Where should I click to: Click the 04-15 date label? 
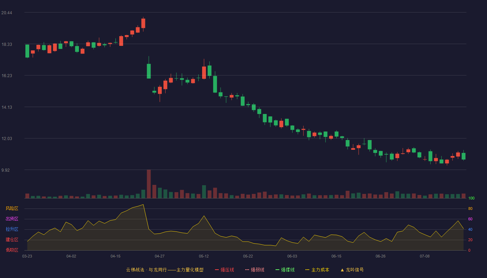(115, 256)
